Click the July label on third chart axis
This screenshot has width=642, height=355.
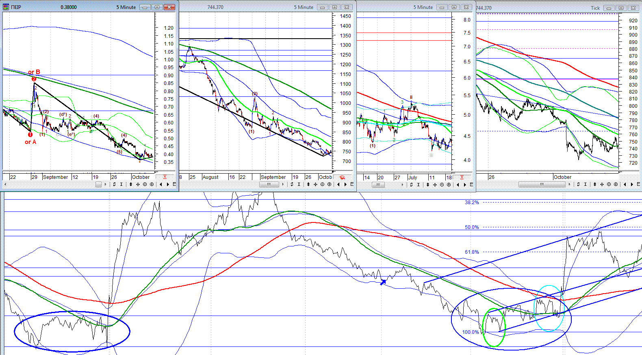coord(412,177)
